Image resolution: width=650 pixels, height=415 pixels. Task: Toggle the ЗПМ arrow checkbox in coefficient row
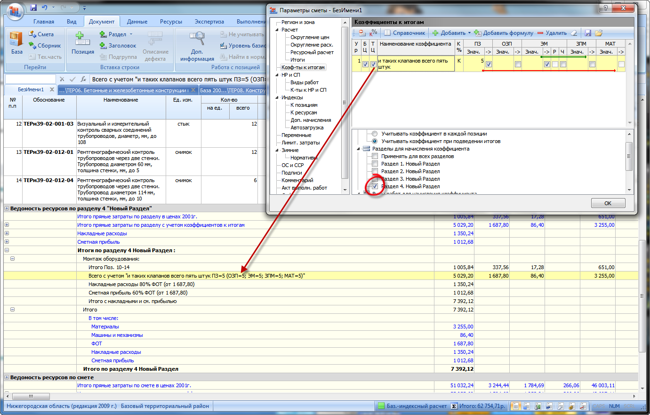(592, 64)
